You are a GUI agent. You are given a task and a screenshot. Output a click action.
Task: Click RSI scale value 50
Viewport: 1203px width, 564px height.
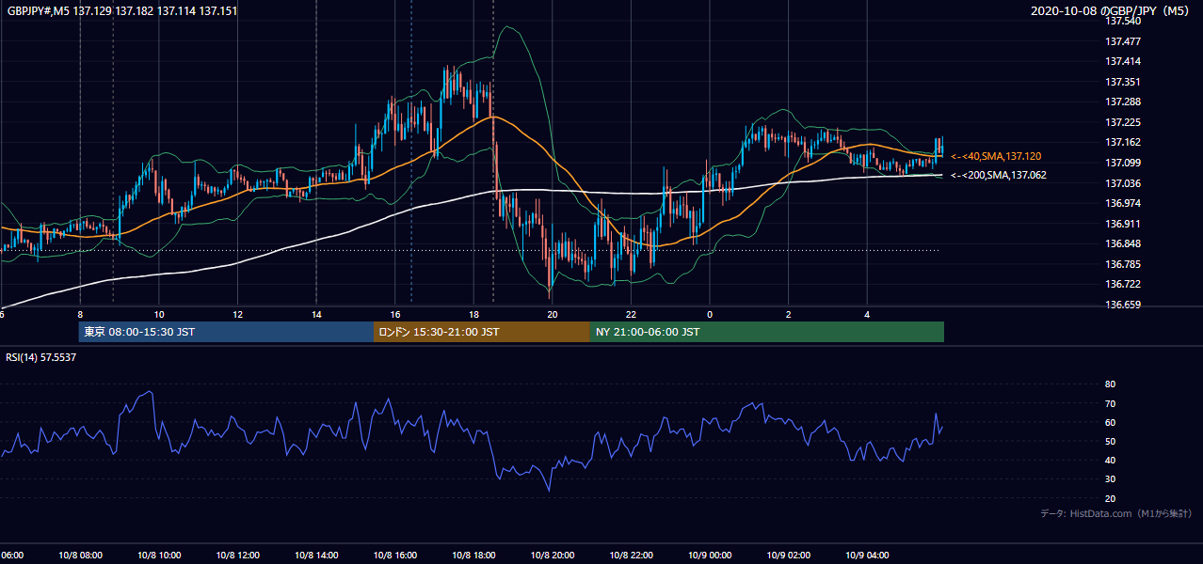click(1110, 441)
